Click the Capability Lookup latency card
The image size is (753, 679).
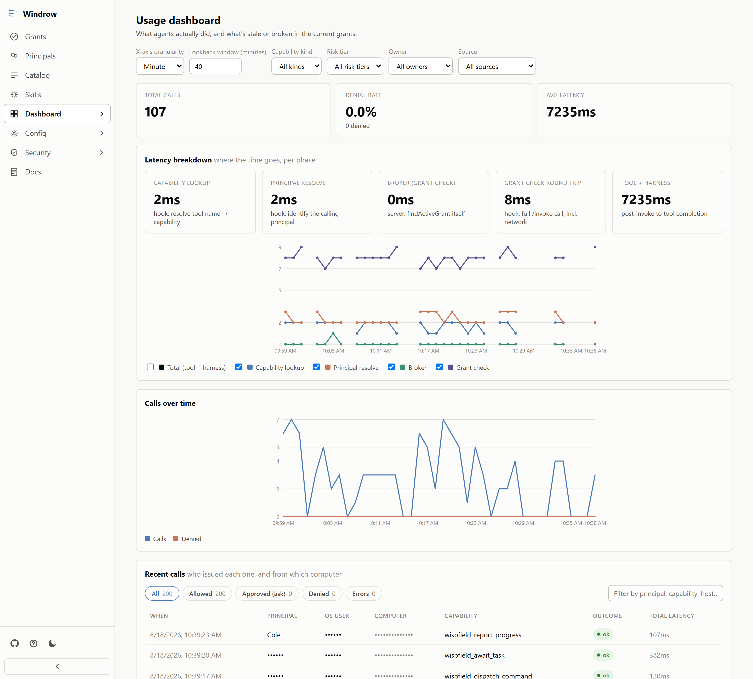[x=200, y=202]
